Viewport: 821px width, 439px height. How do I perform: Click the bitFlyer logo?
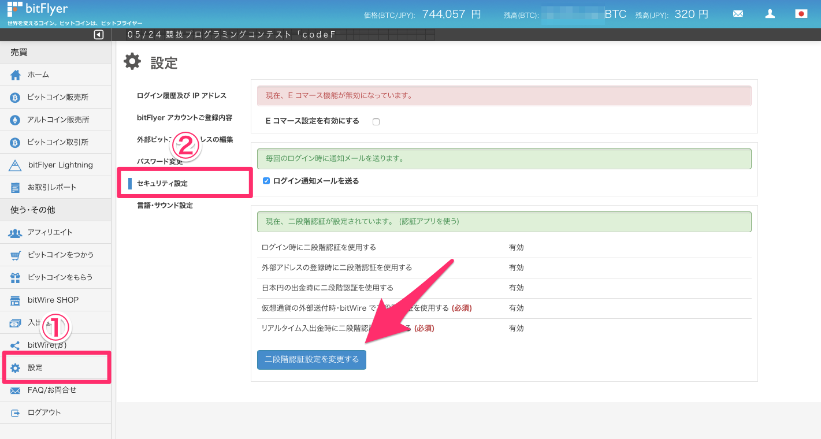tap(38, 9)
